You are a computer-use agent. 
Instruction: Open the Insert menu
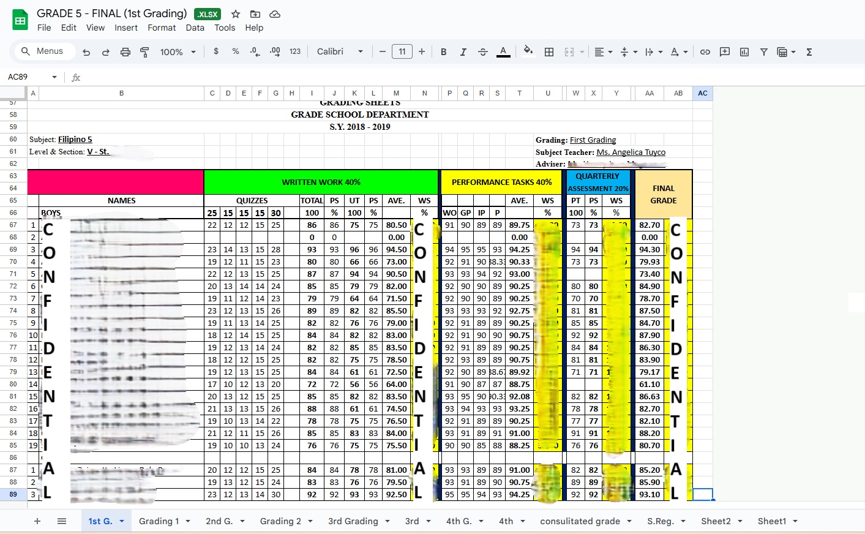126,28
